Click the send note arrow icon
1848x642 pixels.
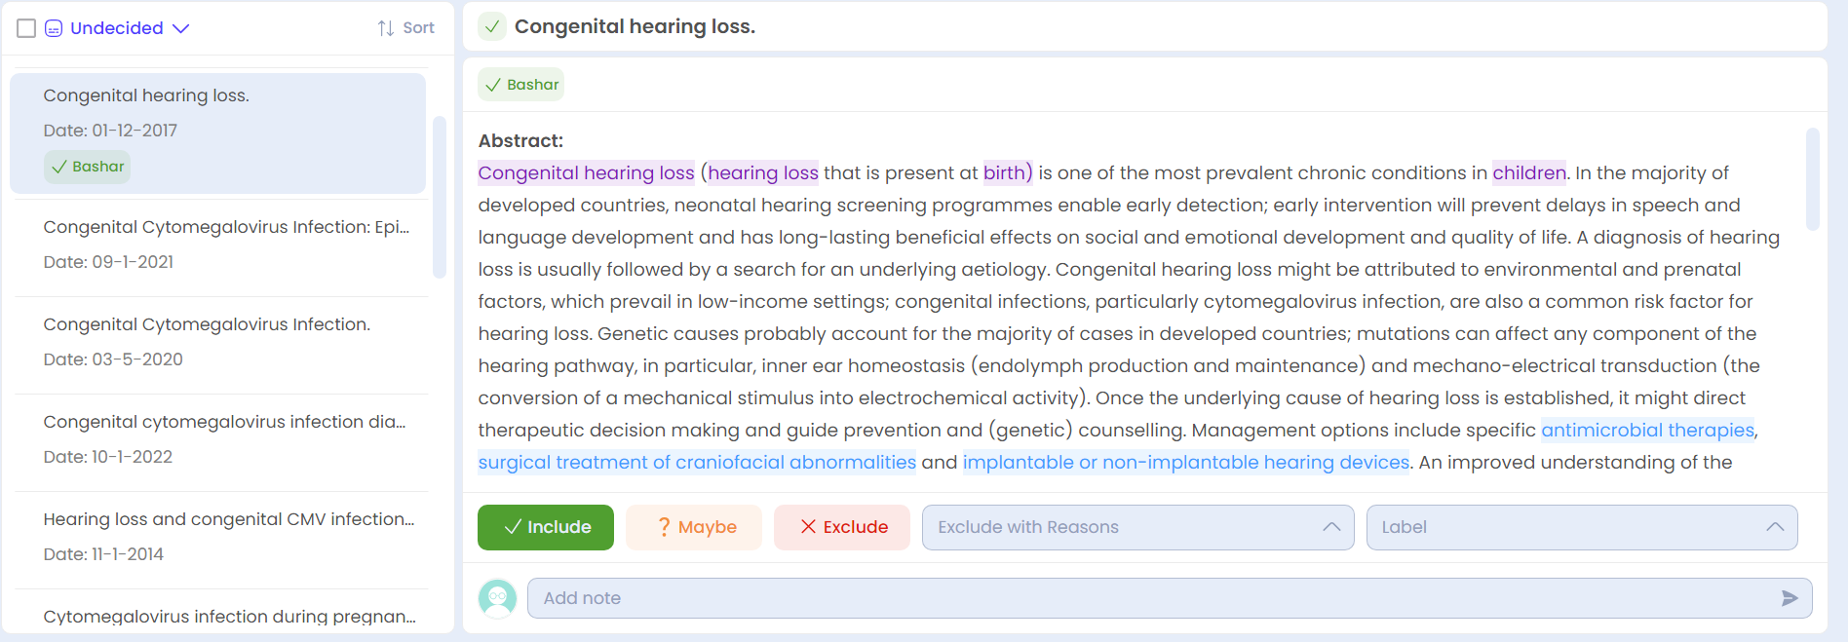1790,598
